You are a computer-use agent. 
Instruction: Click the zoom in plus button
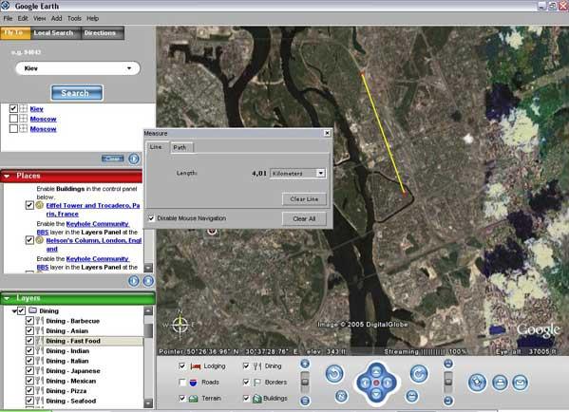(x=305, y=364)
